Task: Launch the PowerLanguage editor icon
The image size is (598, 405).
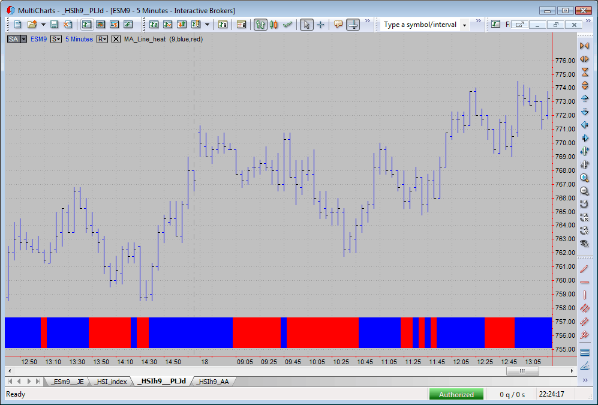Action: pyautogui.click(x=128, y=25)
